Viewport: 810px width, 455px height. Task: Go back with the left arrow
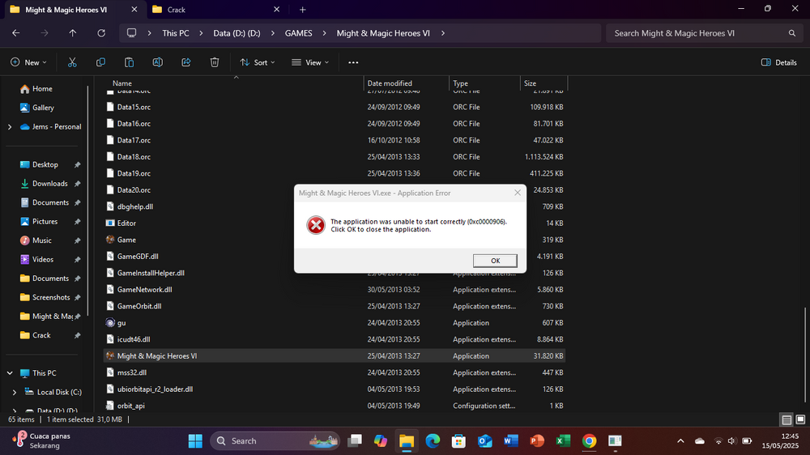[x=16, y=33]
